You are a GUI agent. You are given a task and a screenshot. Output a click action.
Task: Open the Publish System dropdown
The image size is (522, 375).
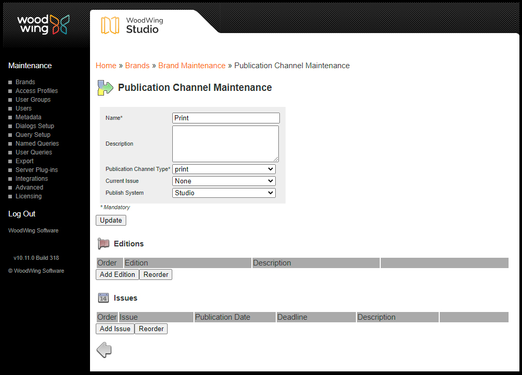(x=223, y=193)
